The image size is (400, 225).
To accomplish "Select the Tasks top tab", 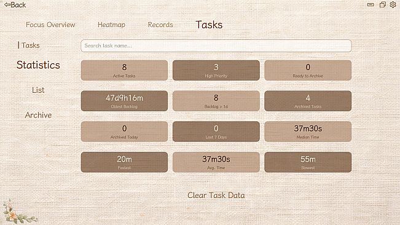I will [209, 25].
